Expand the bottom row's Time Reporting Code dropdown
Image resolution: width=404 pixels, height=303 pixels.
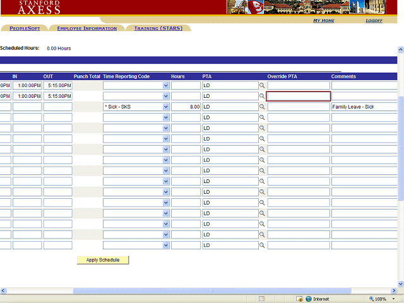pos(166,246)
